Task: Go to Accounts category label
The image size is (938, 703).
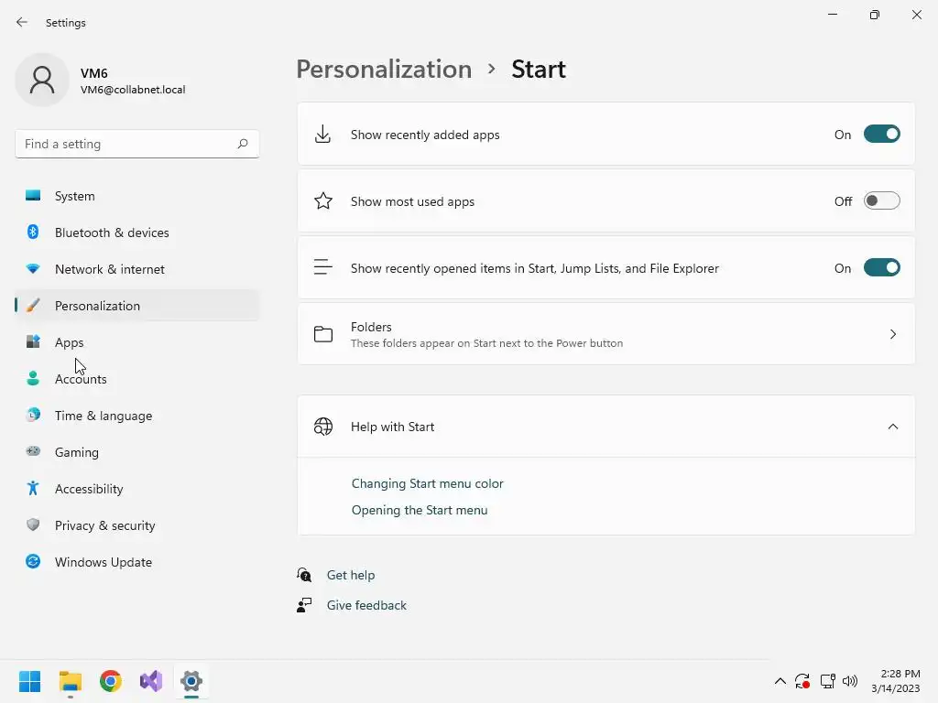Action: pyautogui.click(x=81, y=379)
